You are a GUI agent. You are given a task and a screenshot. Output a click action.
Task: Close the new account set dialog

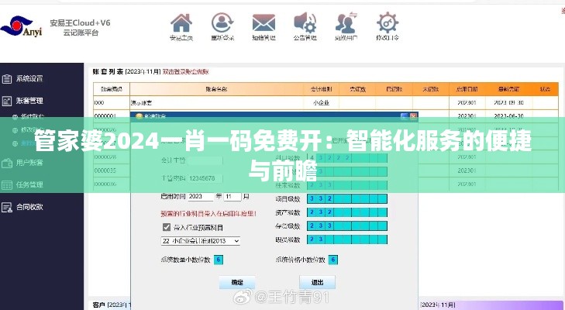tap(413, 115)
